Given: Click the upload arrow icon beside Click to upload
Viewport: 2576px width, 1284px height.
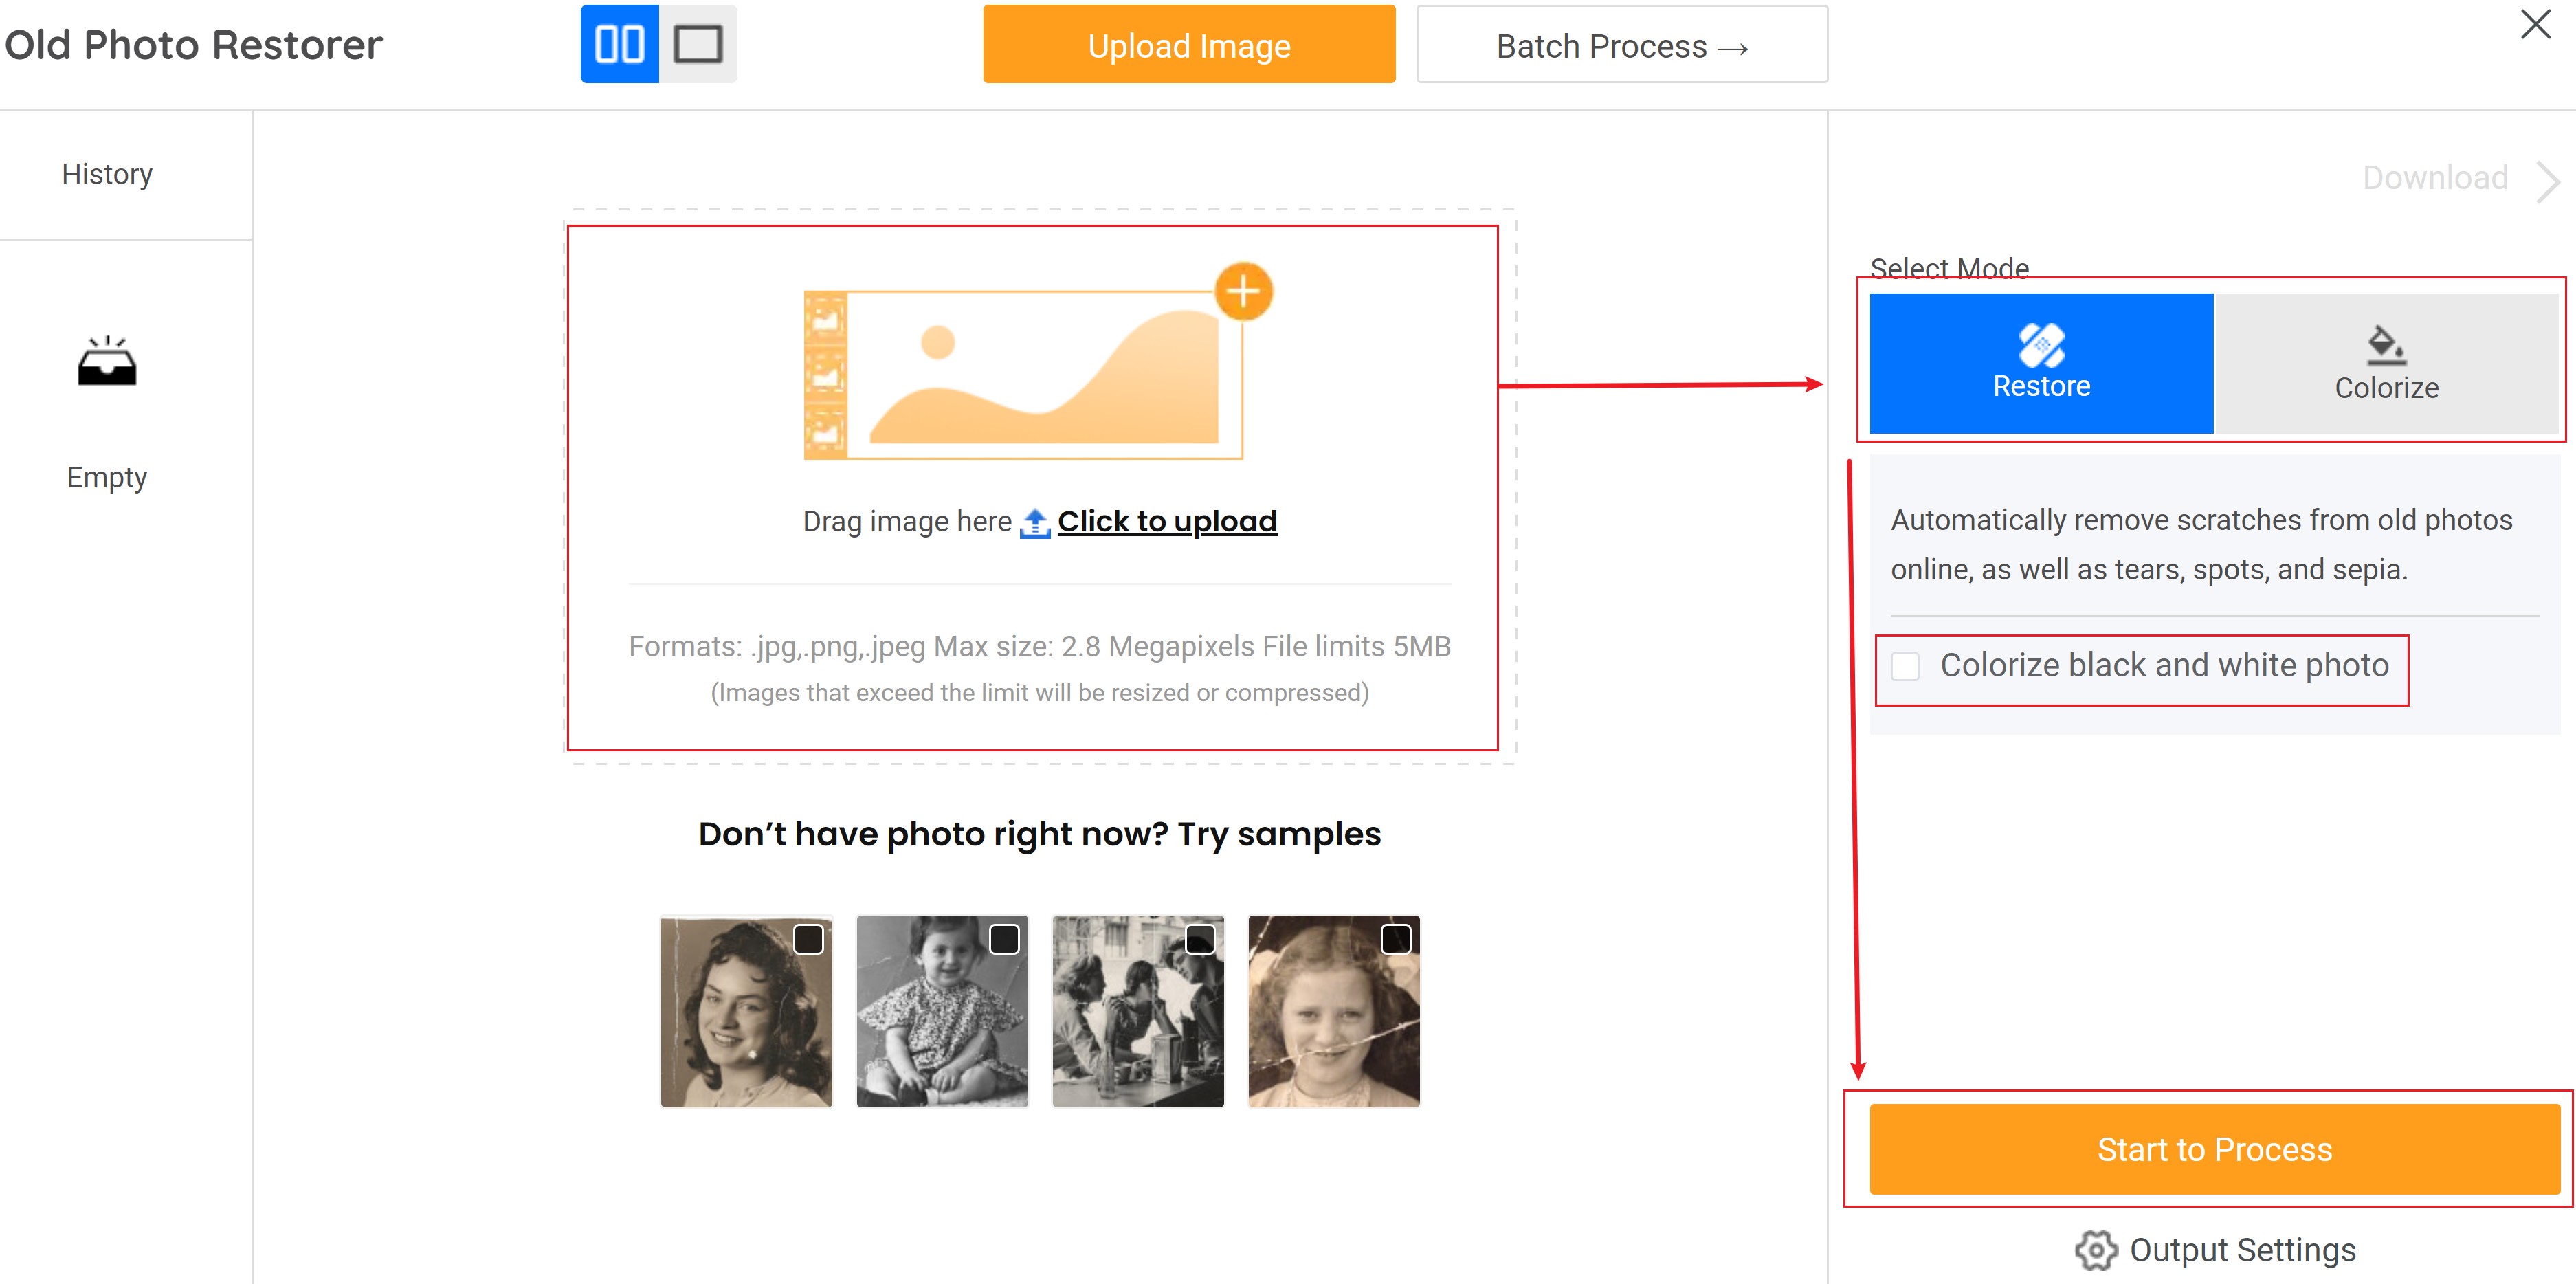Looking at the screenshot, I should tap(1035, 522).
